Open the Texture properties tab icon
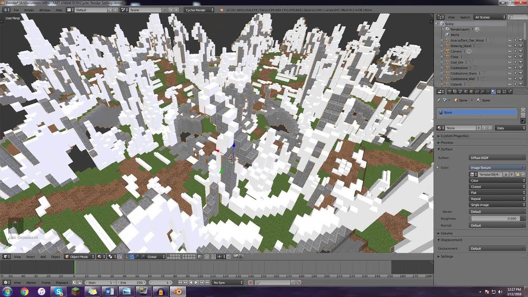The image size is (528, 297). (499, 91)
